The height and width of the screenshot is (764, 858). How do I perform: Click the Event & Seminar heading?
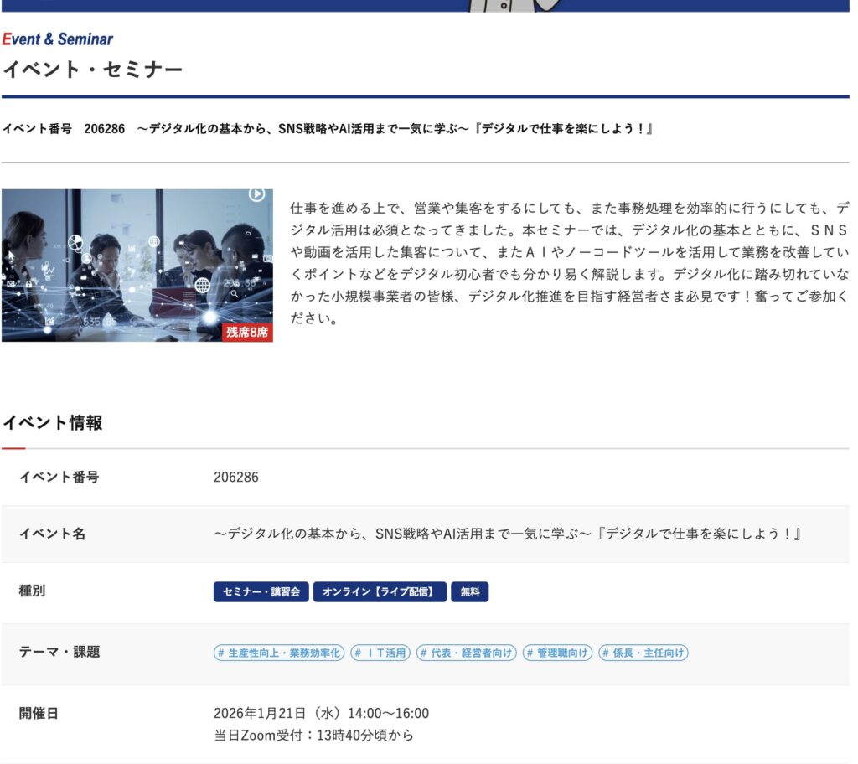[58, 39]
